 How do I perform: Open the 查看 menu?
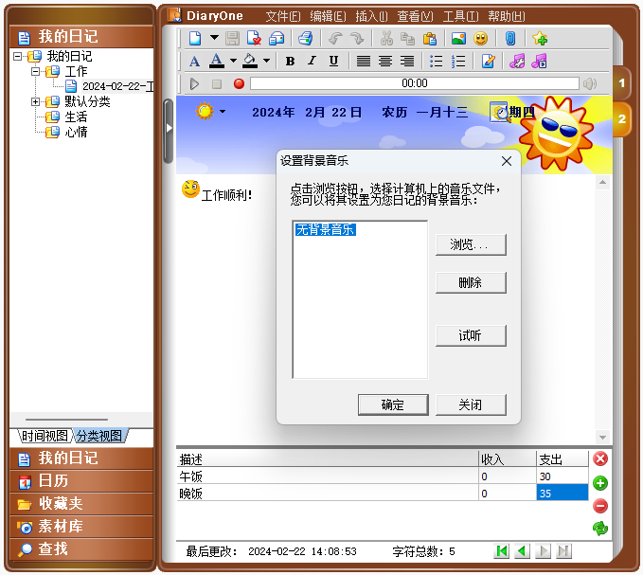[415, 16]
